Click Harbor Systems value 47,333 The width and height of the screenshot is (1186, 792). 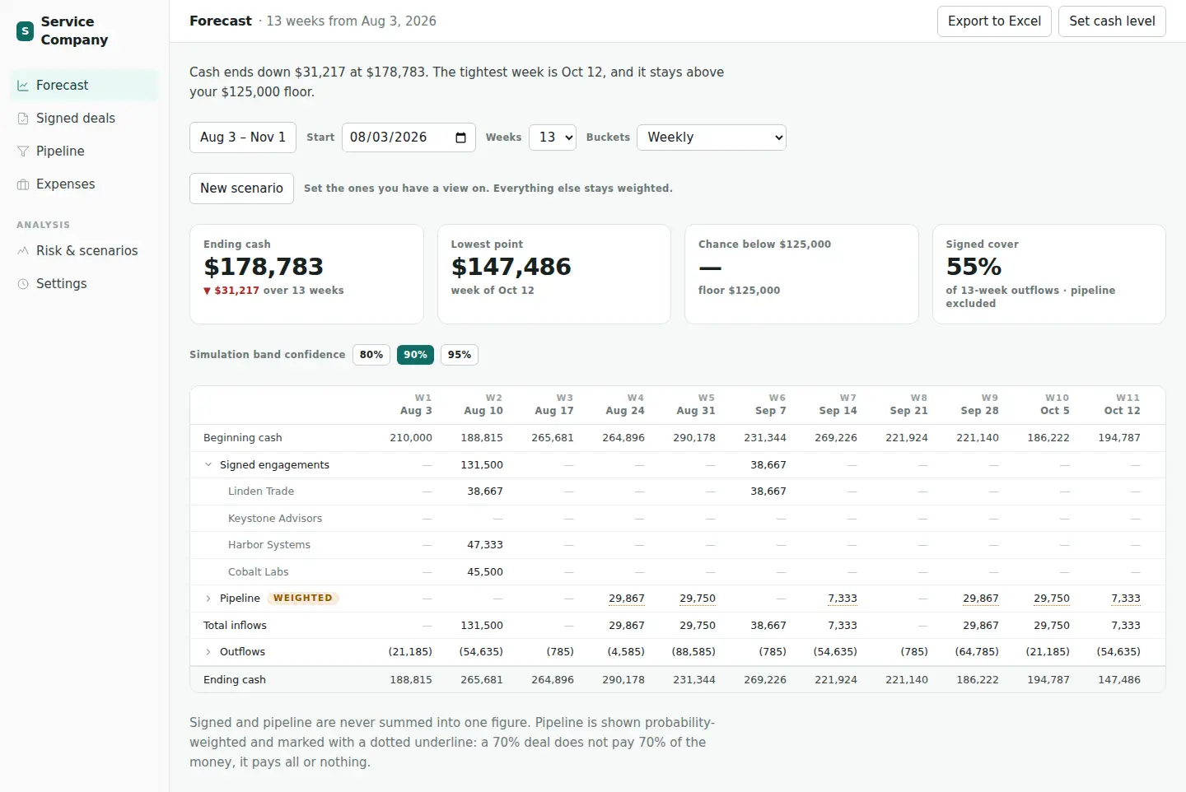click(485, 545)
